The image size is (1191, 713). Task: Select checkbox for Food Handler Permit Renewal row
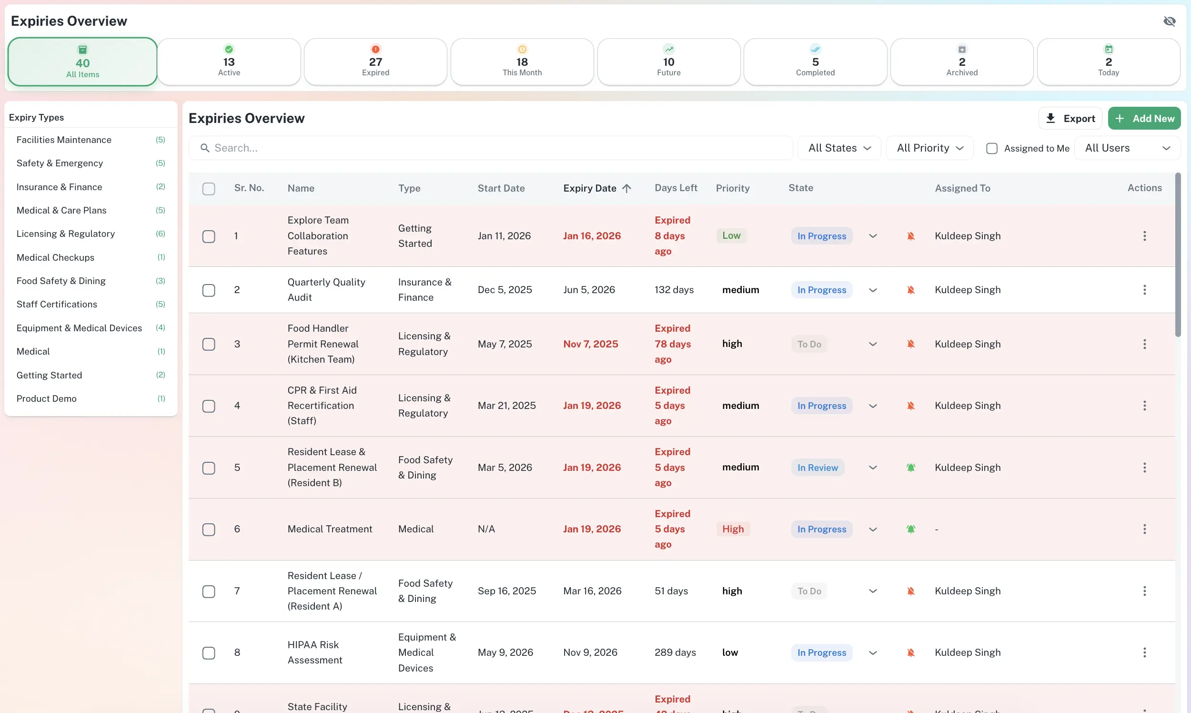click(x=209, y=344)
